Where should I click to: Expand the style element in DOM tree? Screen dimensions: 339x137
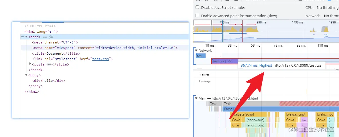click(x=30, y=64)
